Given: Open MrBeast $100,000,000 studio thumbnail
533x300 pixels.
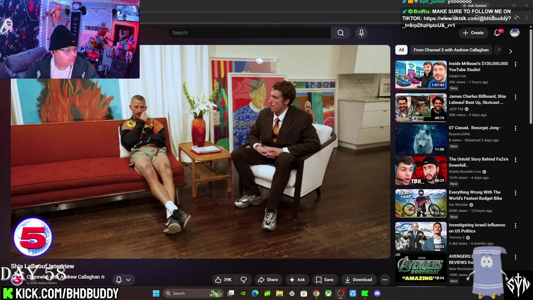Looking at the screenshot, I should coord(421,75).
